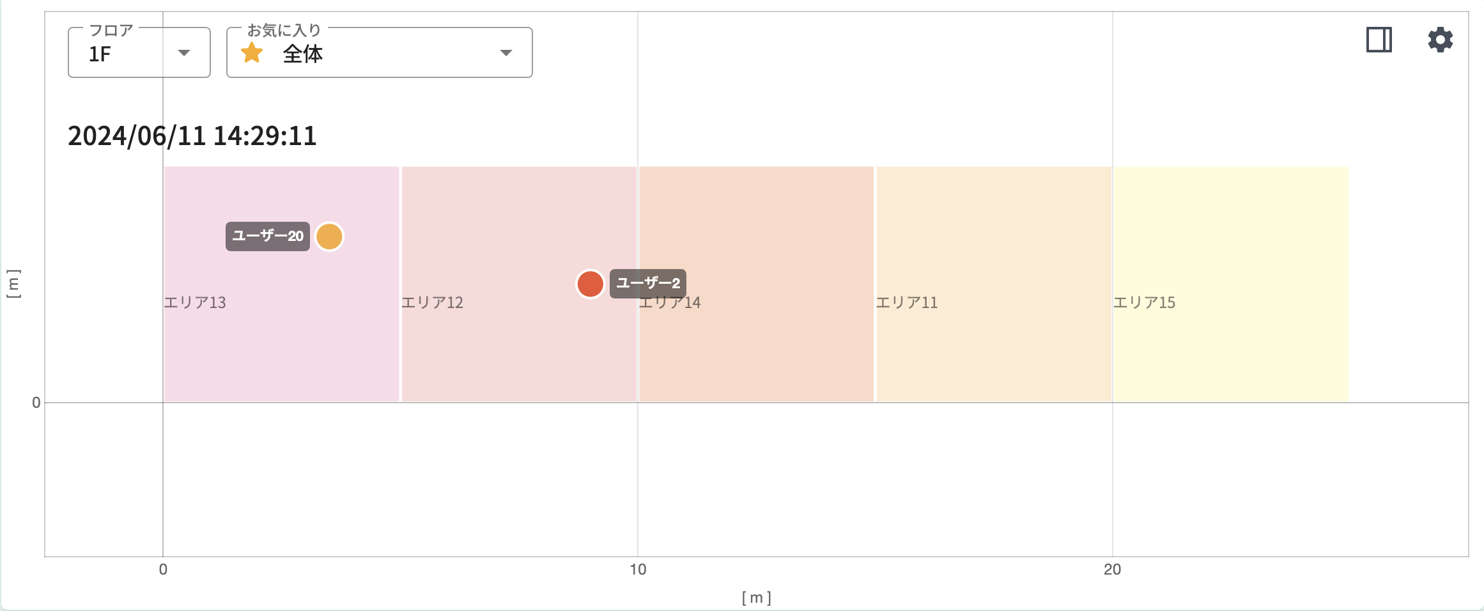This screenshot has height=611, width=1484.
Task: Click the orange favorite star icon
Action: click(x=252, y=53)
